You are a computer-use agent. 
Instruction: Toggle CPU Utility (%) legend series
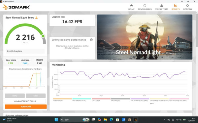[x=120, y=100]
